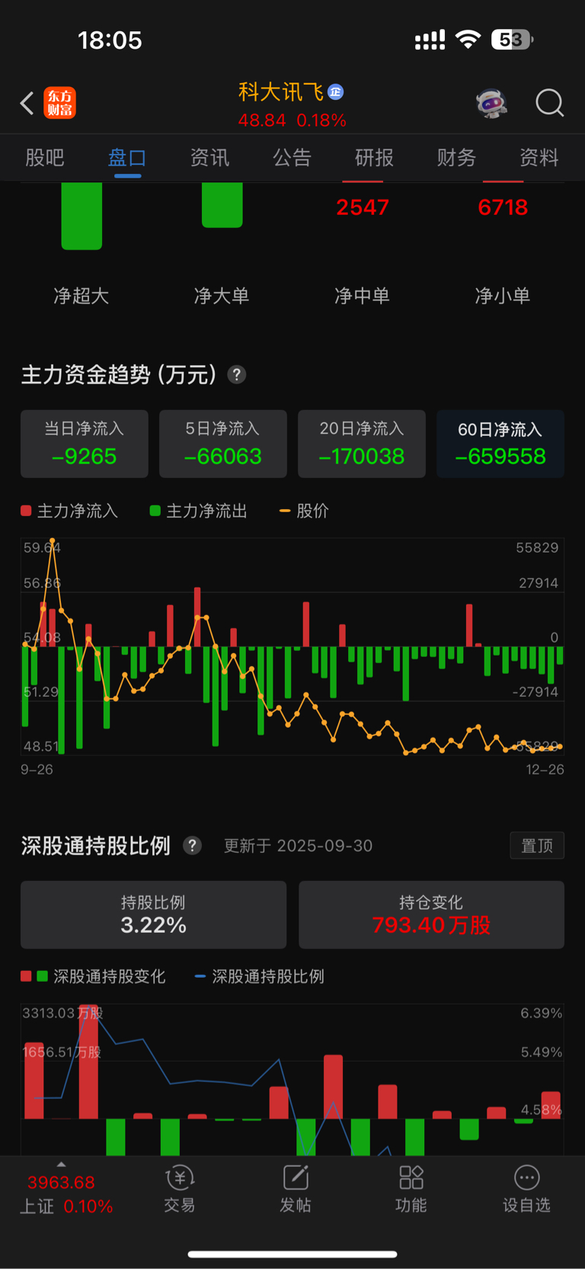This screenshot has width=585, height=1269.
Task: Switch to the 资讯 tab
Action: pos(209,158)
